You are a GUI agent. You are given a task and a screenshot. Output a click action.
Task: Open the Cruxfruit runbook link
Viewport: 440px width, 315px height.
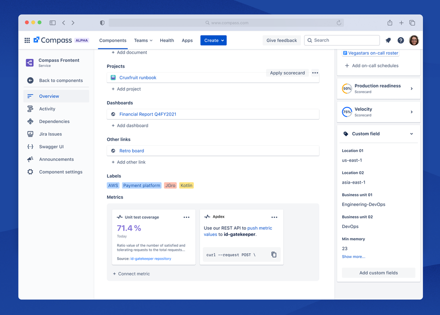point(138,78)
